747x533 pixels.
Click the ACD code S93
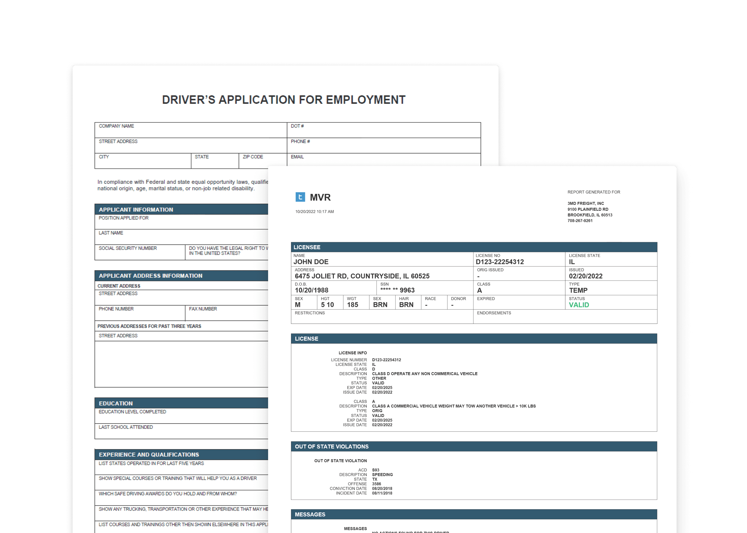coord(375,470)
